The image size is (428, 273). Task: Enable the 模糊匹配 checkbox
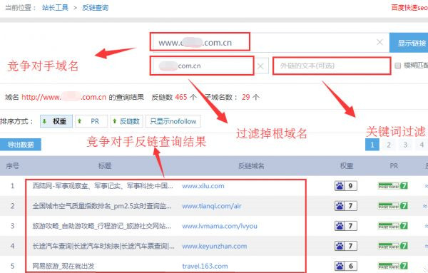pos(398,66)
